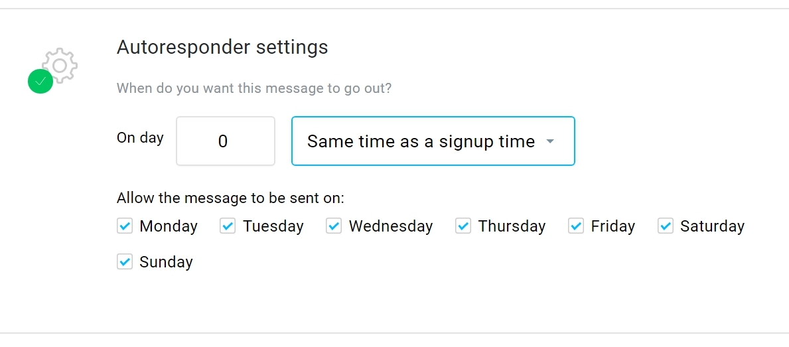Click the 'Saturday' text label
This screenshot has height=347, width=789.
point(712,226)
